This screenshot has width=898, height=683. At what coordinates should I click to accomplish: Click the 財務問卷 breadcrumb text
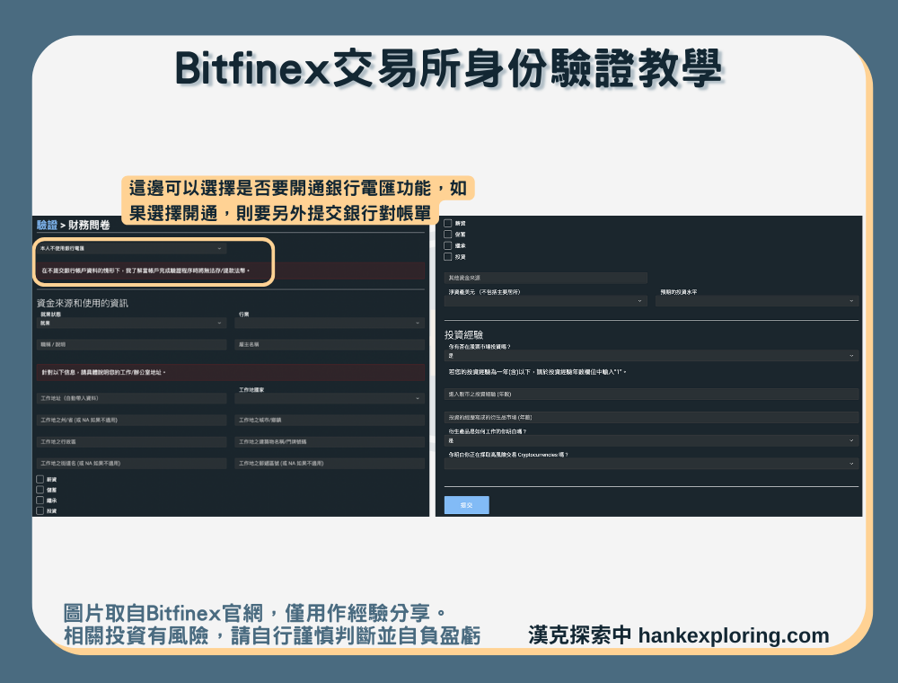pyautogui.click(x=89, y=226)
